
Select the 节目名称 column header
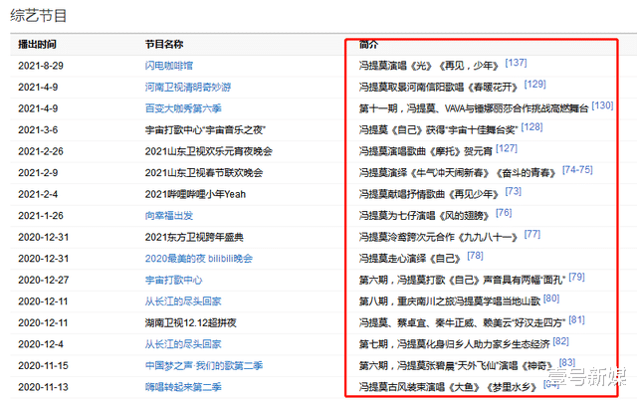coord(164,45)
